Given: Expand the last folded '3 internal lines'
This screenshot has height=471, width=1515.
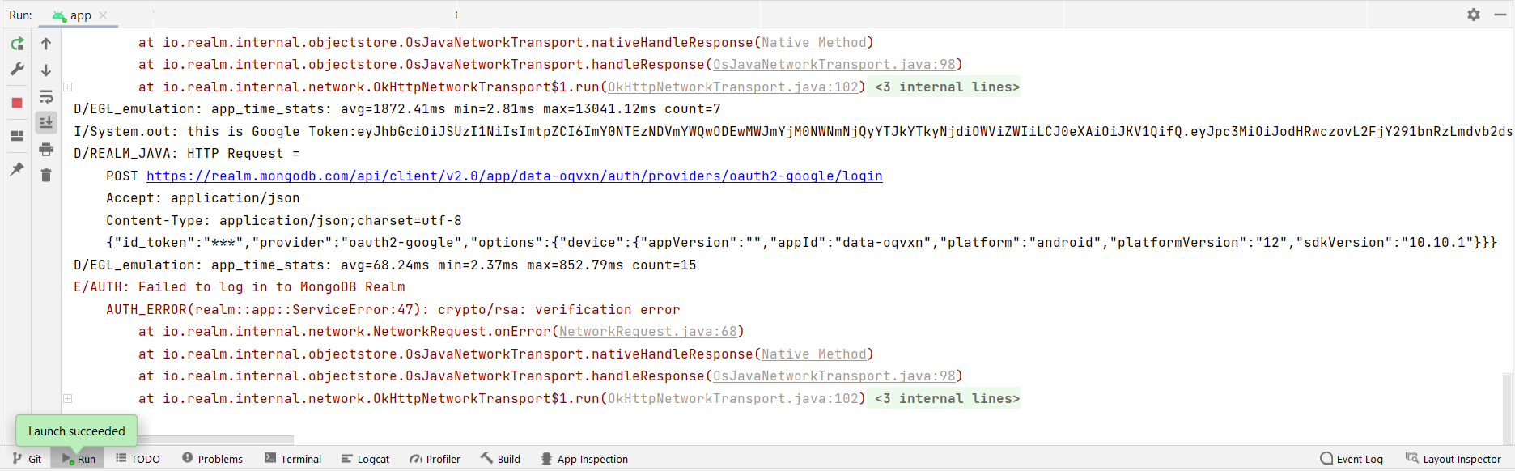Looking at the screenshot, I should [68, 399].
